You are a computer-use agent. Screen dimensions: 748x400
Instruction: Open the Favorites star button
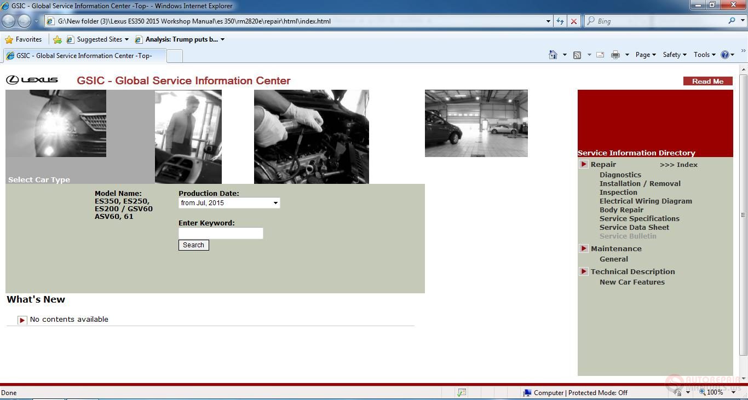tap(24, 39)
